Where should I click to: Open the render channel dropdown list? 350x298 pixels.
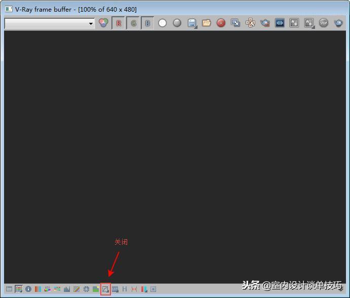tap(50, 23)
